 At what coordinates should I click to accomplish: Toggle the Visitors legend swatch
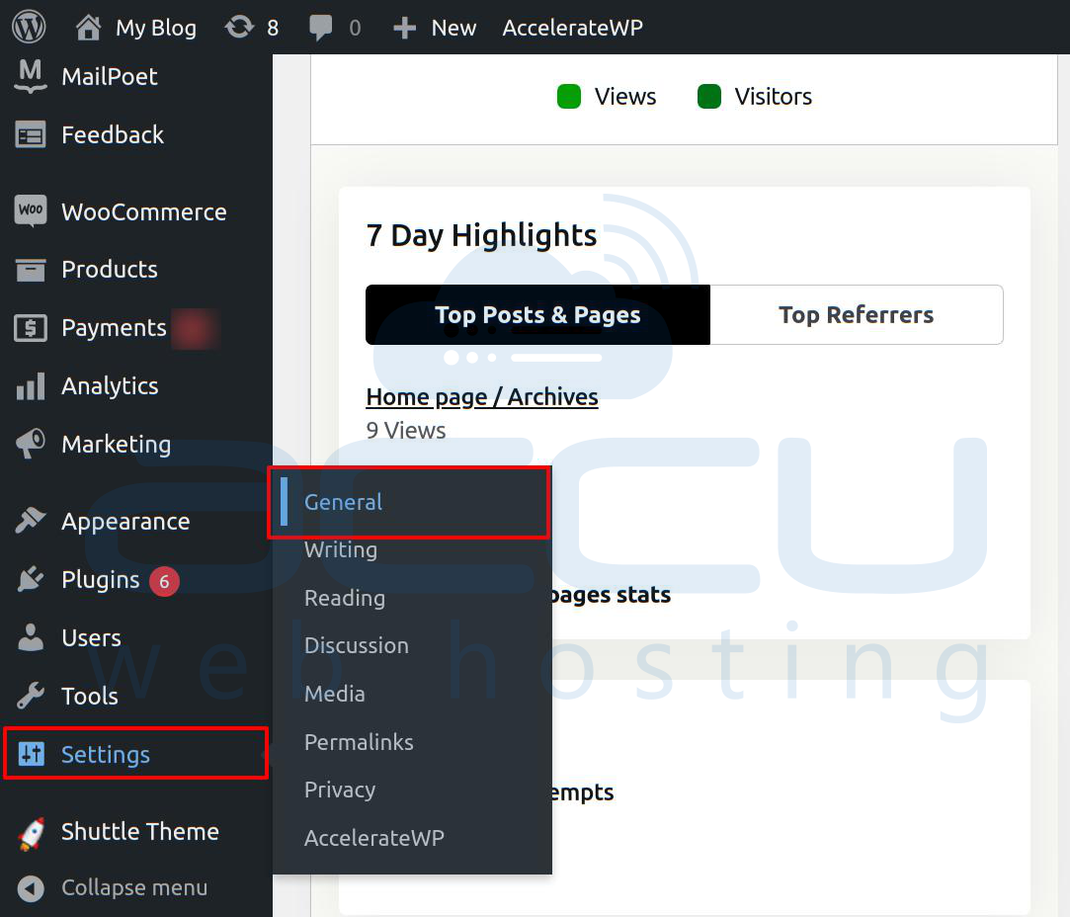709,96
